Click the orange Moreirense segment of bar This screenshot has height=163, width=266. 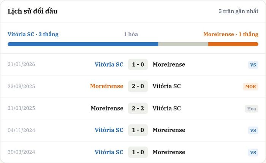pyautogui.click(x=233, y=44)
